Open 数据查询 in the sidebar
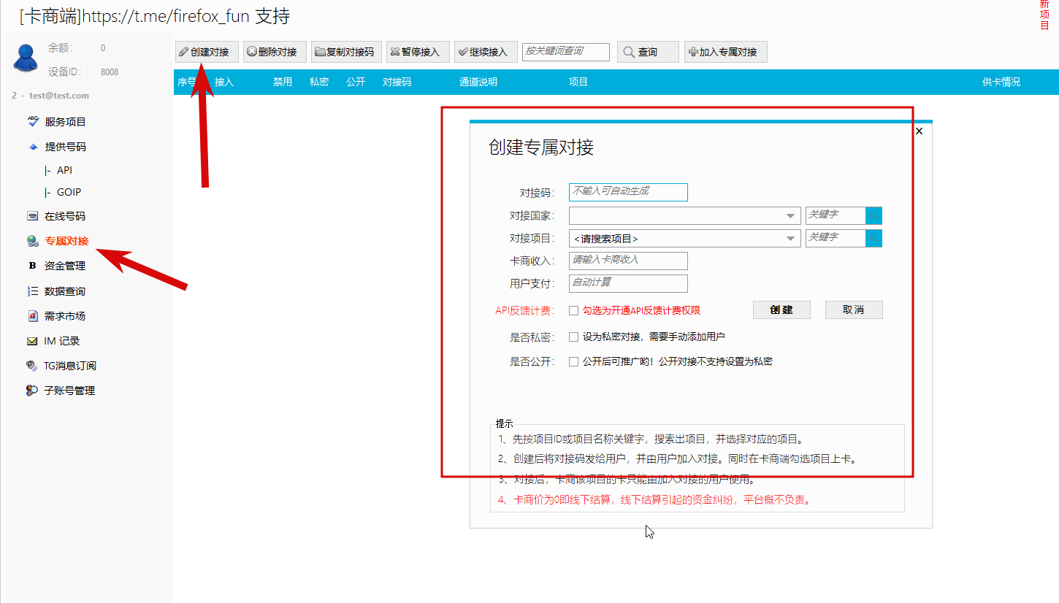Viewport: 1059px width, 603px height. click(x=65, y=291)
